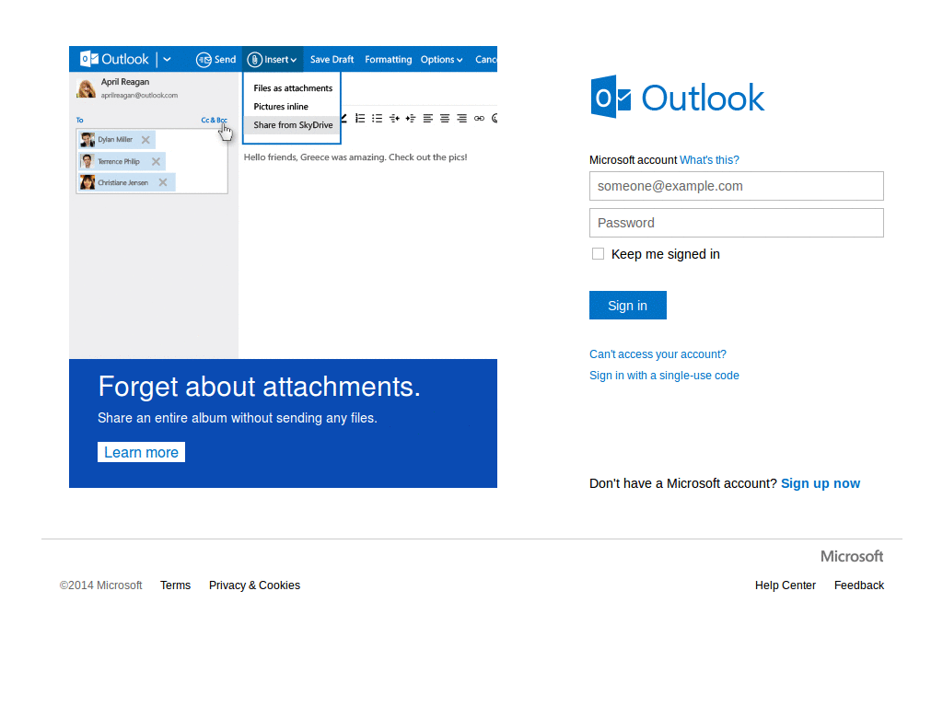943x707 pixels.
Task: Click the Insert paperclip icon
Action: pos(254,60)
